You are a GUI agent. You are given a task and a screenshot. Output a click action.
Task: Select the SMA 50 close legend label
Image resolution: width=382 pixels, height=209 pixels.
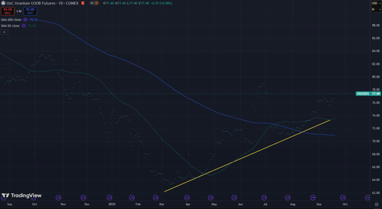point(10,25)
